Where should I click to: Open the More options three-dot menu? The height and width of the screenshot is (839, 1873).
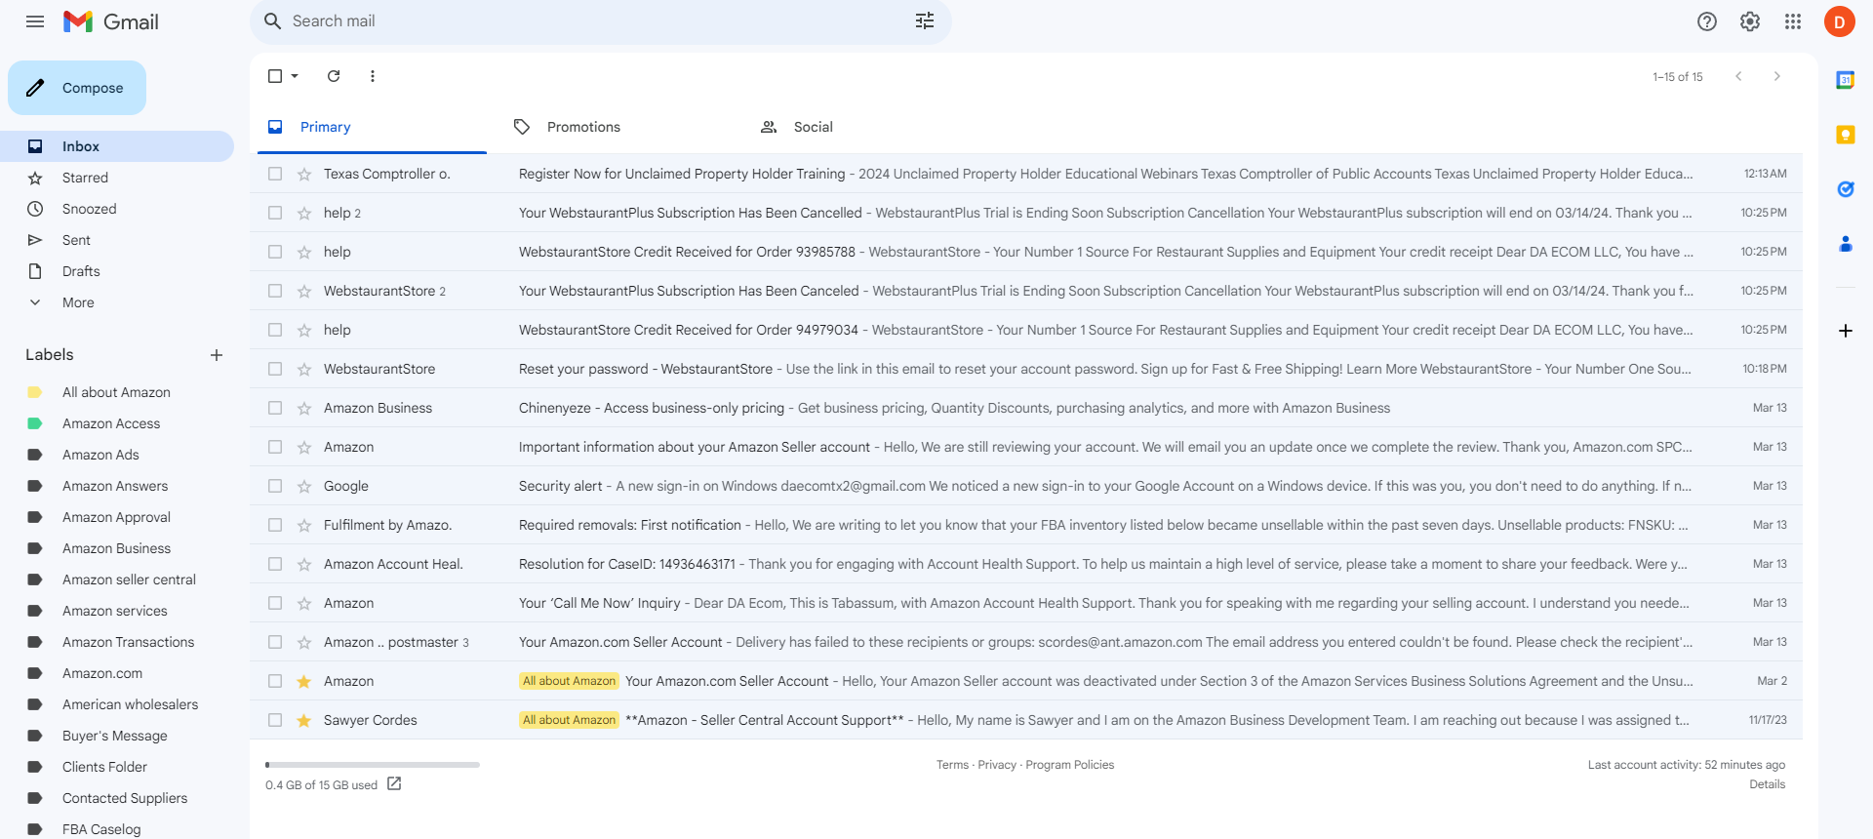point(373,76)
